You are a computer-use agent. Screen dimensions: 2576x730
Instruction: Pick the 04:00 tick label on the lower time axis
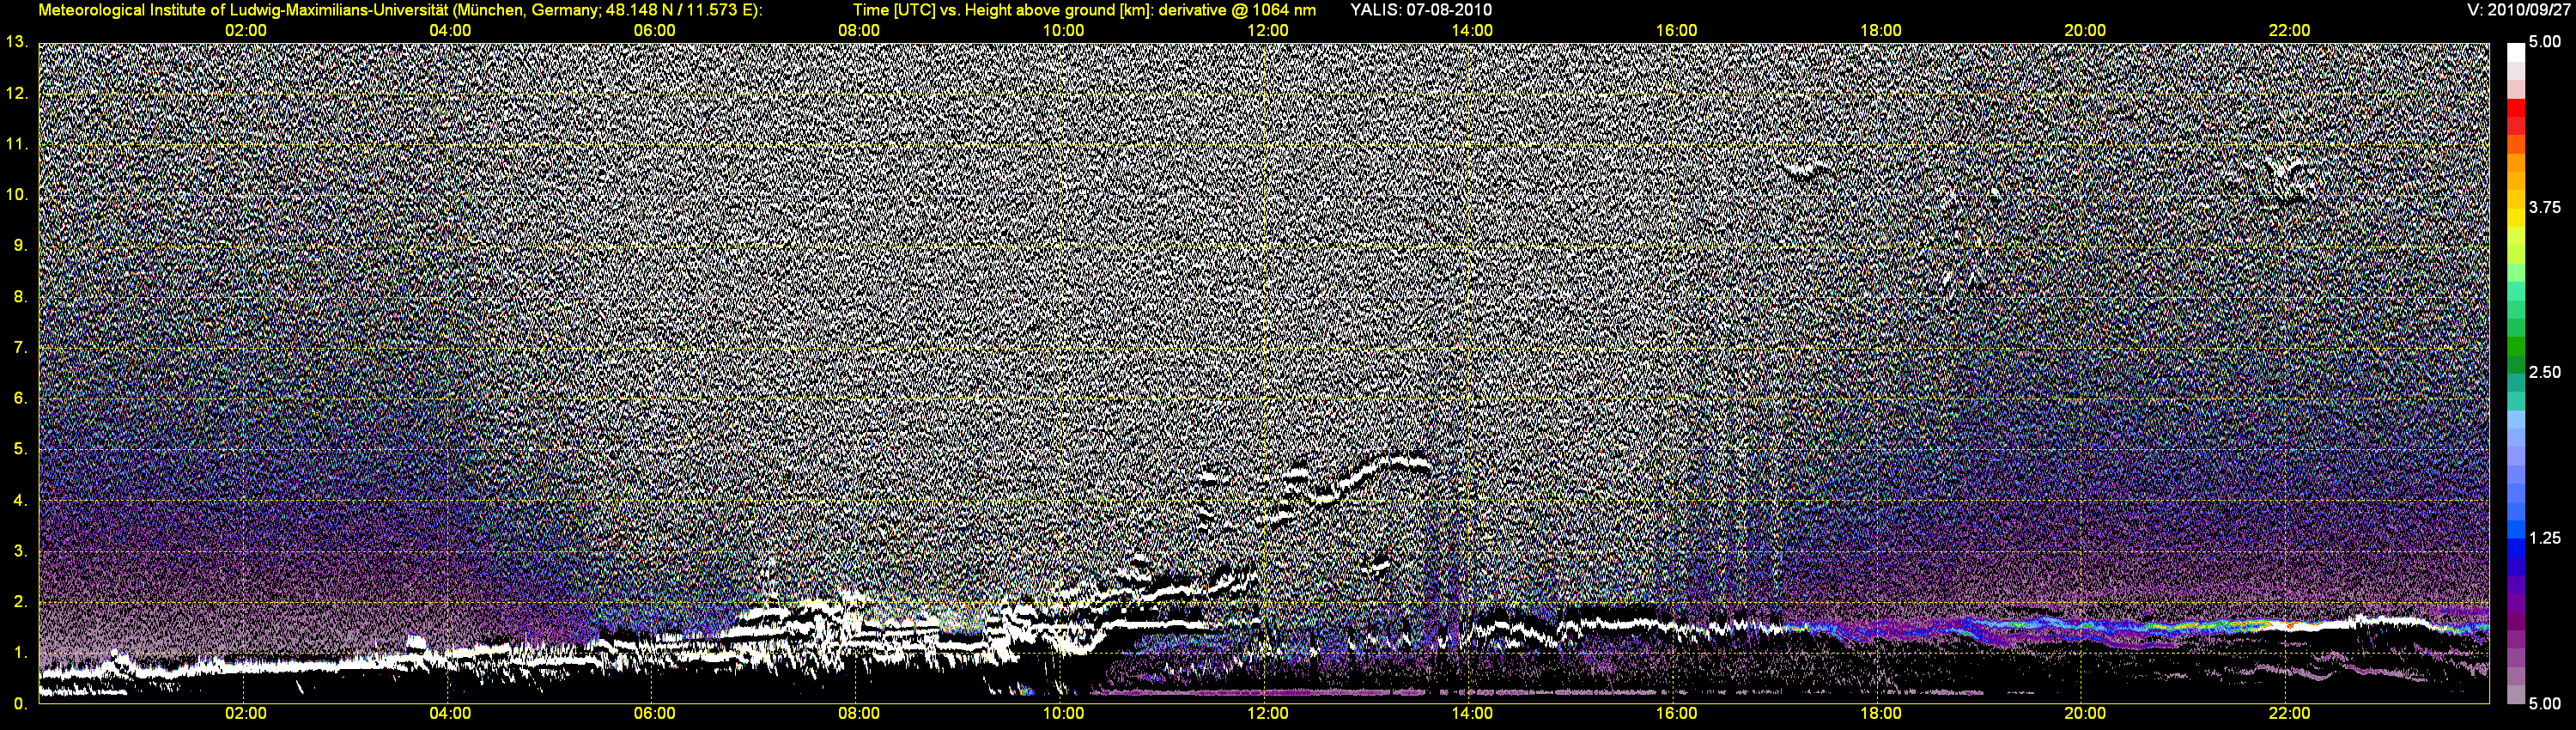click(x=450, y=714)
